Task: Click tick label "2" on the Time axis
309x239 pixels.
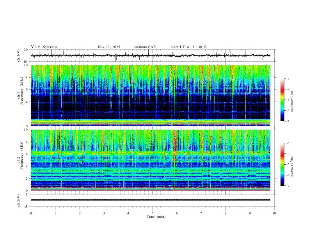Action: point(80,213)
